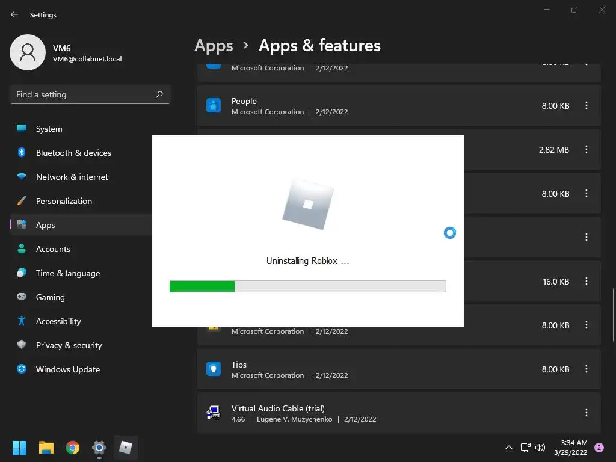This screenshot has height=462, width=616.
Task: Select the Apps sidebar item
Action: click(81, 225)
